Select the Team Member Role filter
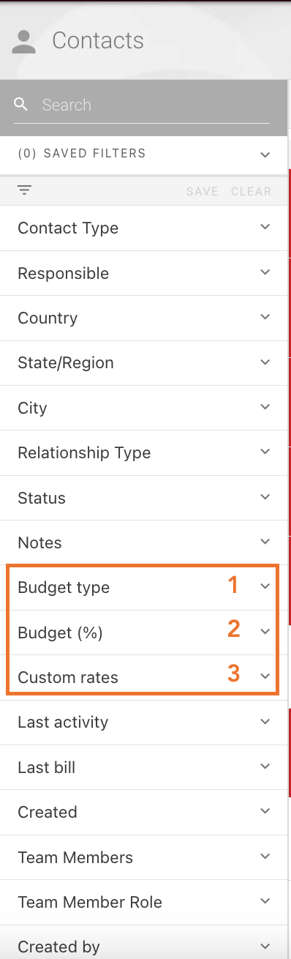 [144, 902]
